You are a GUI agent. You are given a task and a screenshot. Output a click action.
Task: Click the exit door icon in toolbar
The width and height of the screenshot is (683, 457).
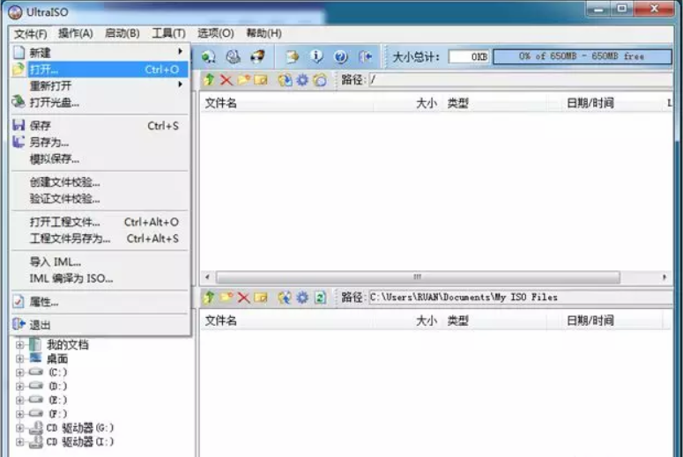point(365,56)
